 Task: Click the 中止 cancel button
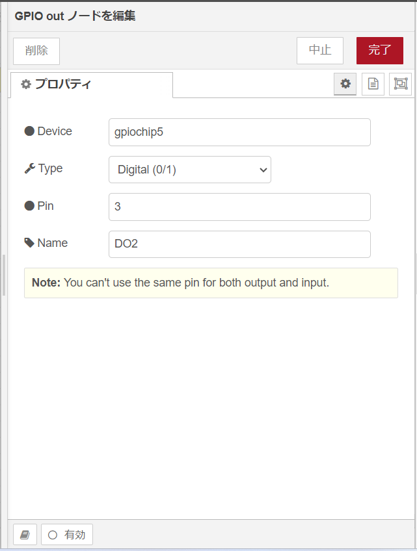point(320,50)
